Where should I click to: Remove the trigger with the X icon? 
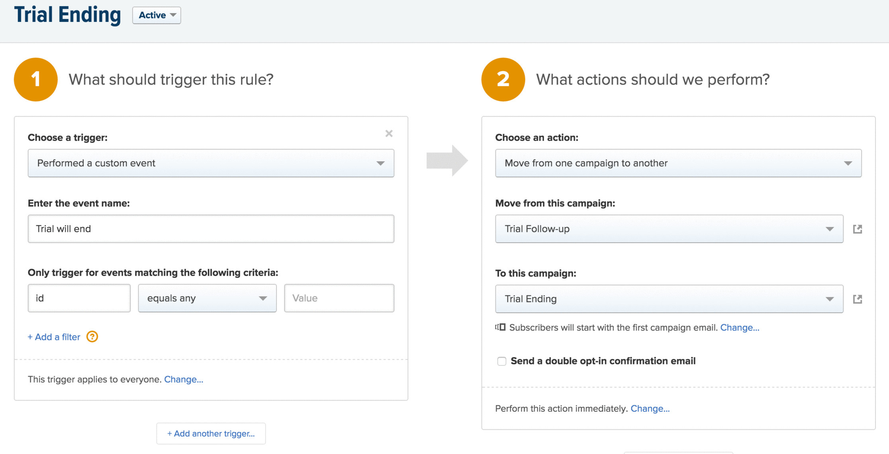click(389, 134)
